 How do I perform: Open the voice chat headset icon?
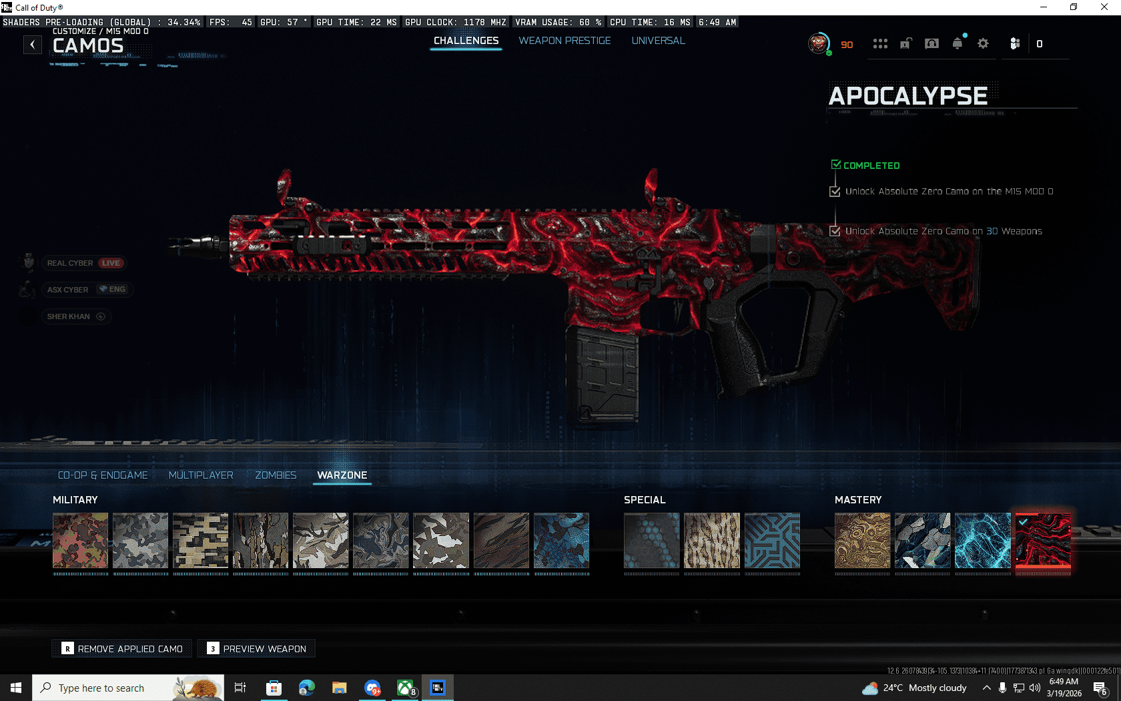pyautogui.click(x=931, y=44)
